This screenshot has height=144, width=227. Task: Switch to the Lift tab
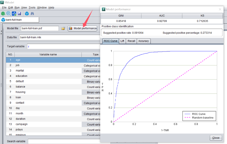[122, 41]
